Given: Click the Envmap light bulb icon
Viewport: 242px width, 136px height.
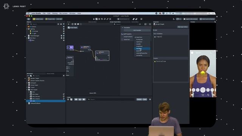Looking at the screenshot, I should pos(31,31).
